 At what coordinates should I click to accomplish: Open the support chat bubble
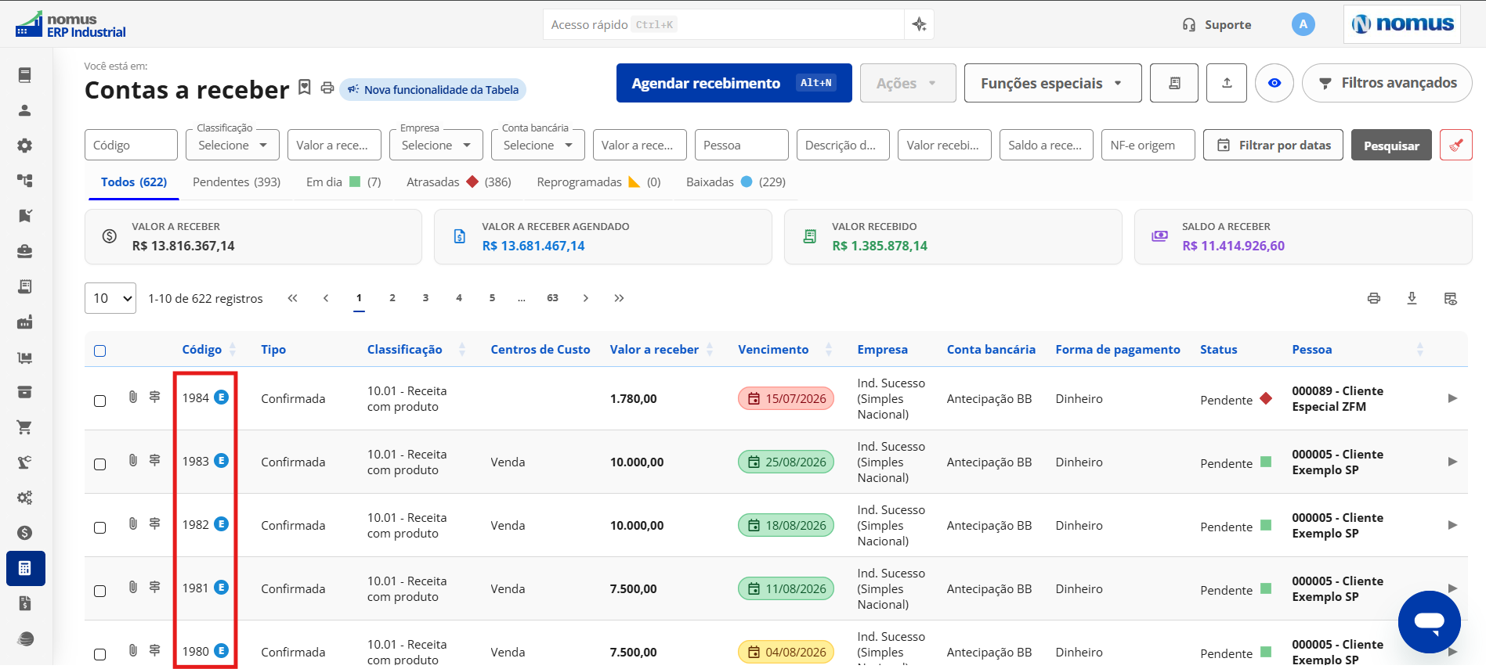point(1429,622)
